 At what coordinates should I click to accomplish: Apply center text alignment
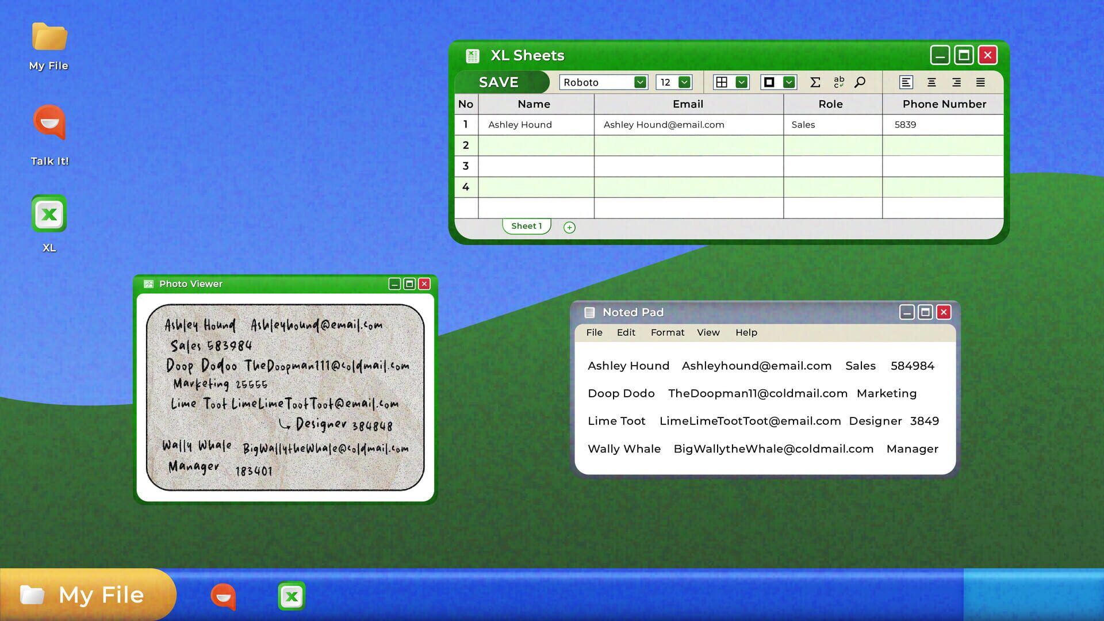coord(931,82)
